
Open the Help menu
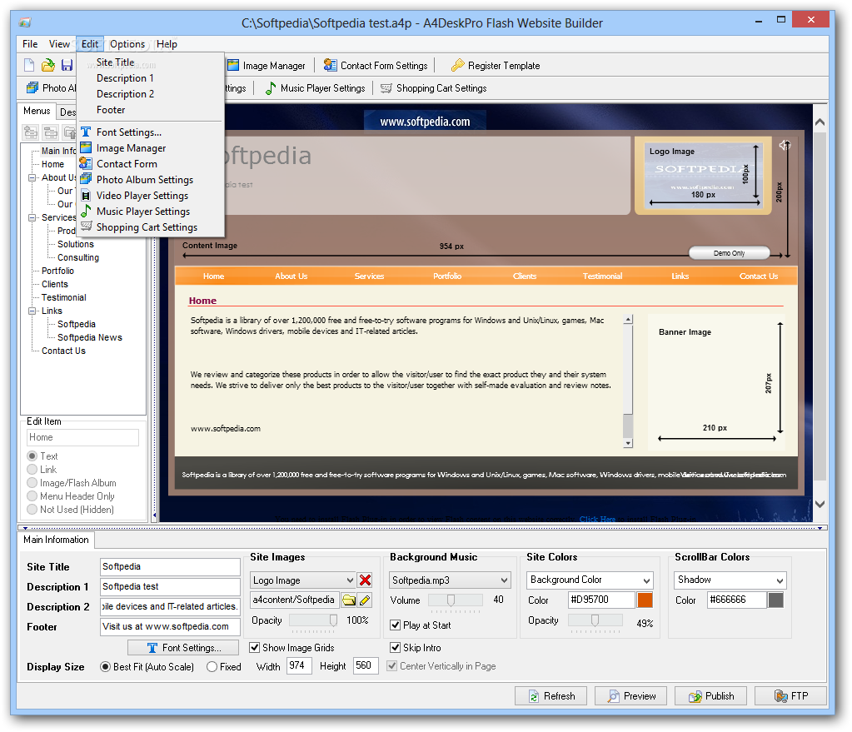point(167,44)
